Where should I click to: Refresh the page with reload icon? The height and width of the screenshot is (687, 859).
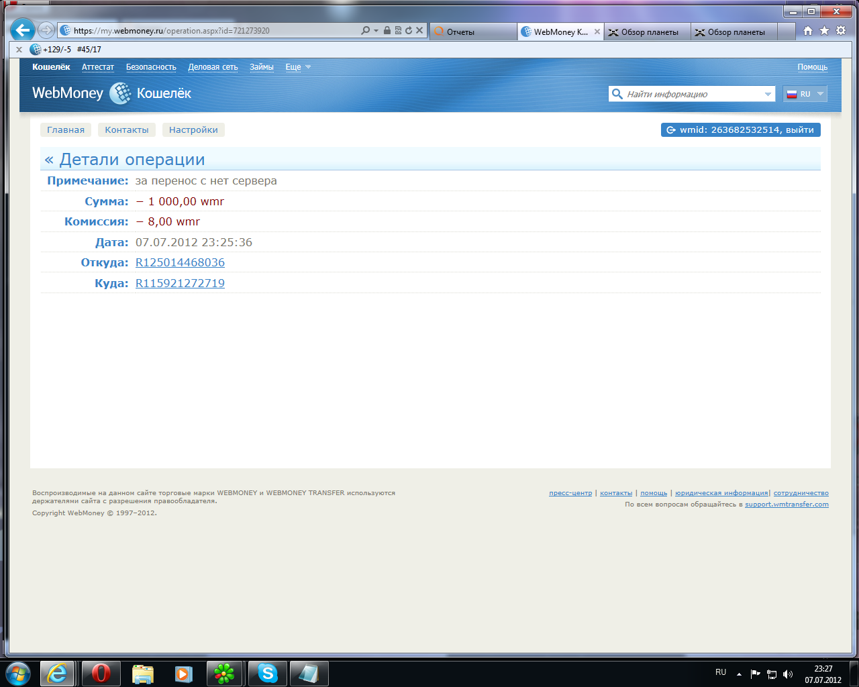click(x=409, y=30)
